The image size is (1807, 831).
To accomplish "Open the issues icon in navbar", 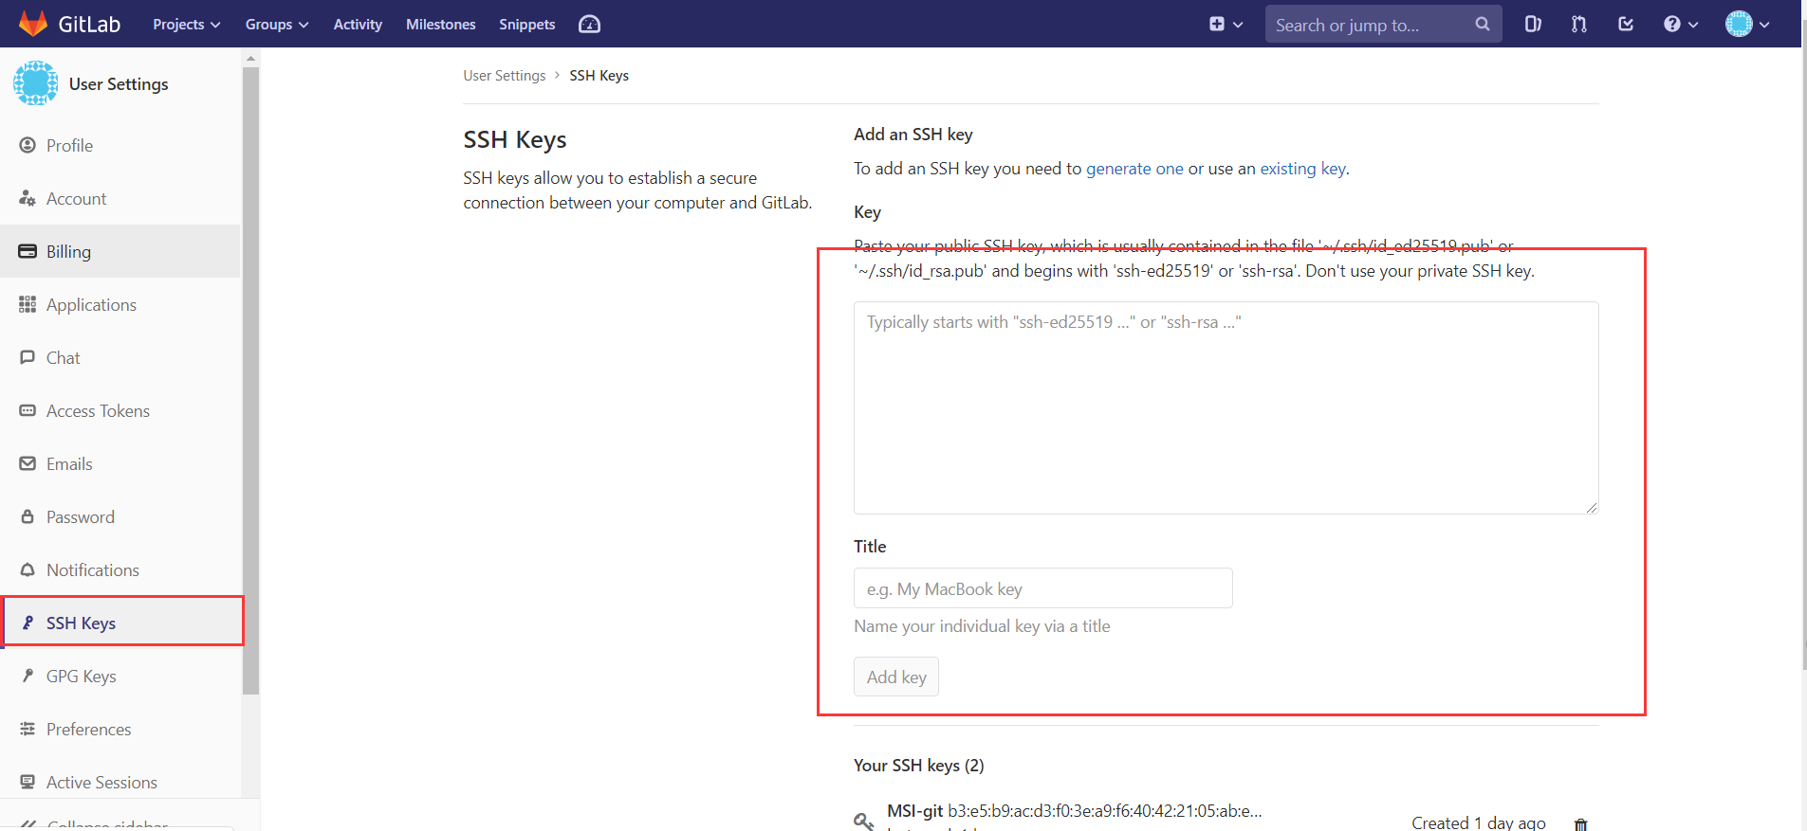I will (1533, 24).
